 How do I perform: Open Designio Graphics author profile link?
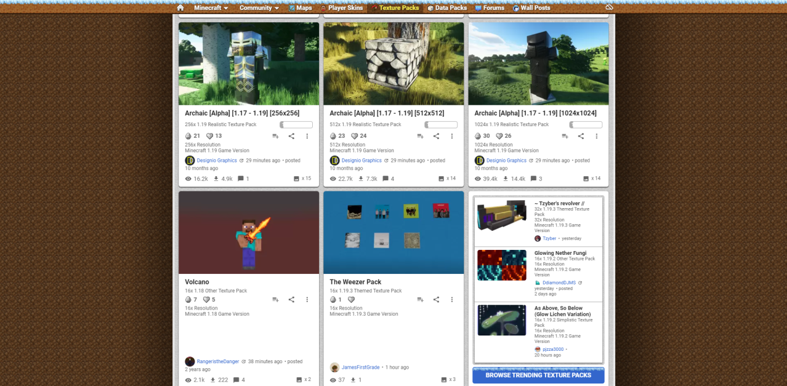click(x=216, y=160)
